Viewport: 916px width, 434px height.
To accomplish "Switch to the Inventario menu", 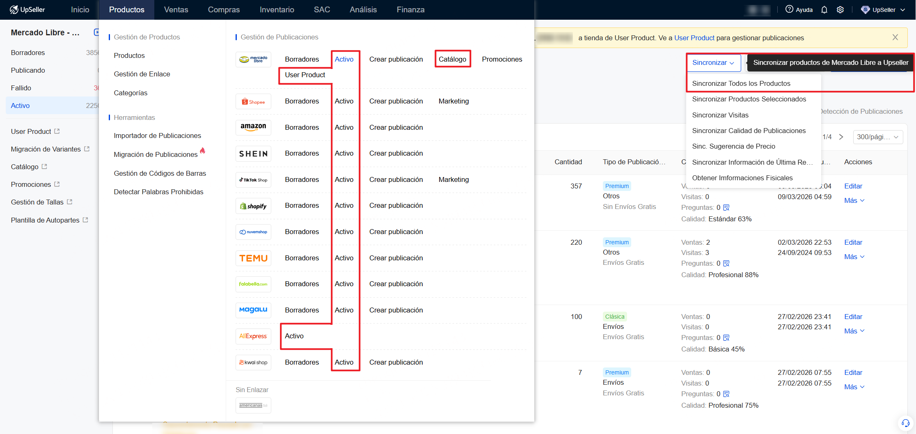I will pos(277,9).
